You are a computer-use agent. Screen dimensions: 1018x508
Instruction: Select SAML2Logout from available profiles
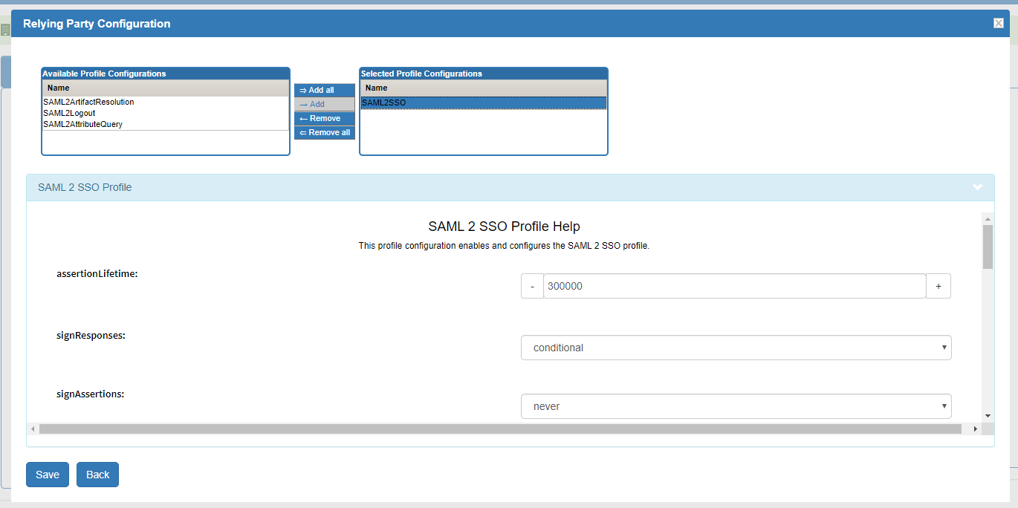click(x=69, y=113)
